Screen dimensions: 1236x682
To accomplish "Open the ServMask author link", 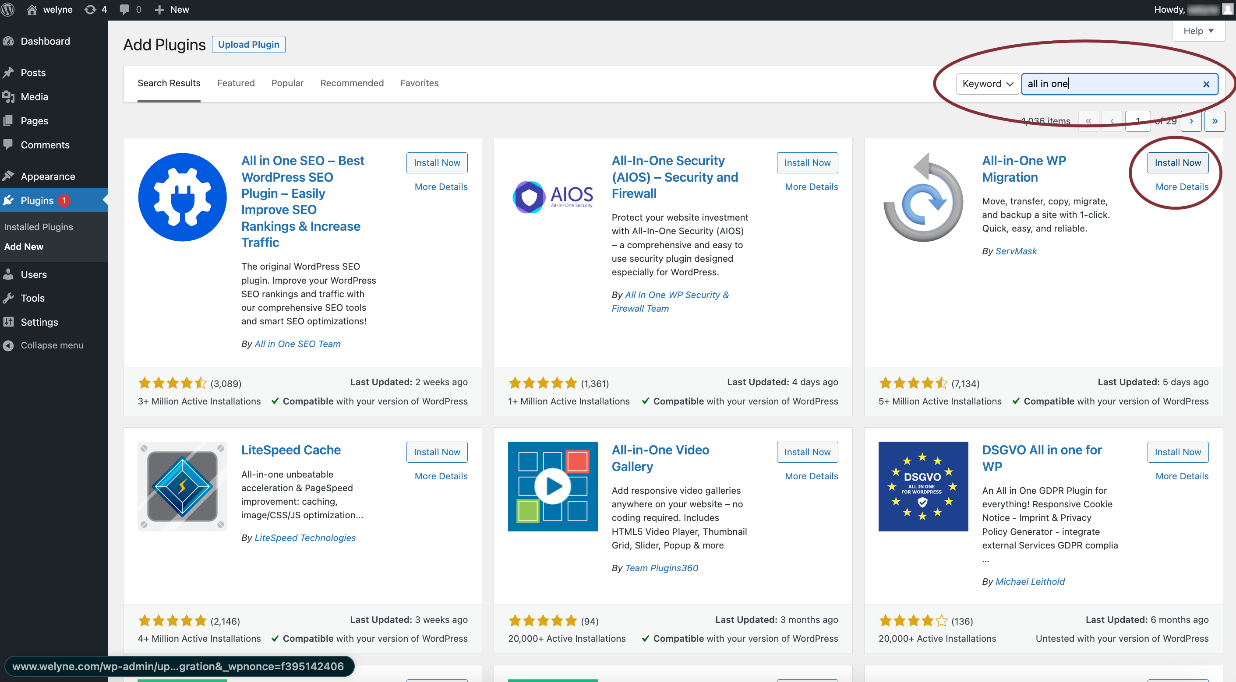I will click(x=1016, y=251).
